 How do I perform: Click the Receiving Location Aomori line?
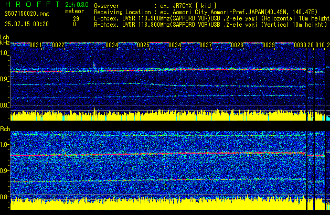(x=206, y=12)
